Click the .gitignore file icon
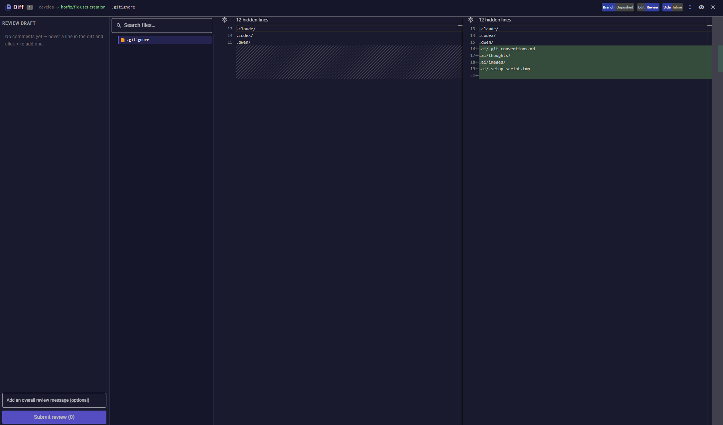723x425 pixels. coord(123,40)
